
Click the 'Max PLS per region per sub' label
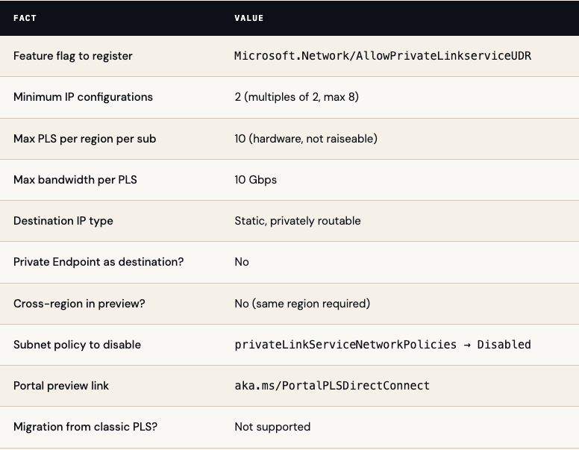[x=84, y=139]
